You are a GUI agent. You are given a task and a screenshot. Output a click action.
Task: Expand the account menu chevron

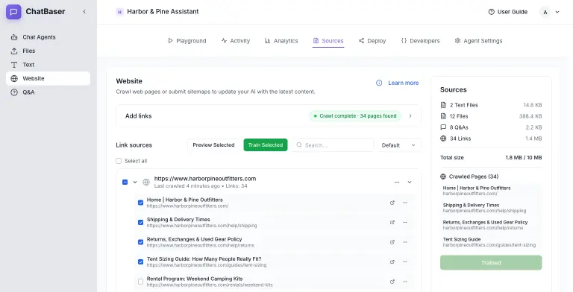pos(557,12)
